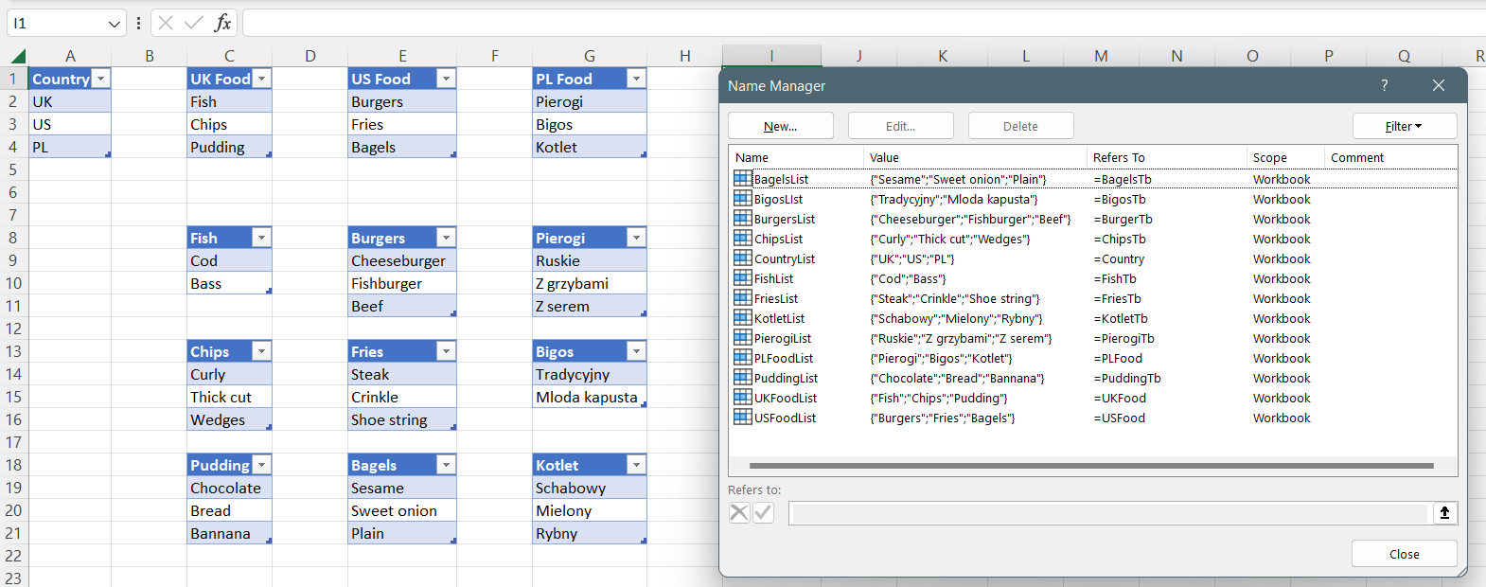The height and width of the screenshot is (587, 1486).
Task: Select row 5 header
Action: 13,169
